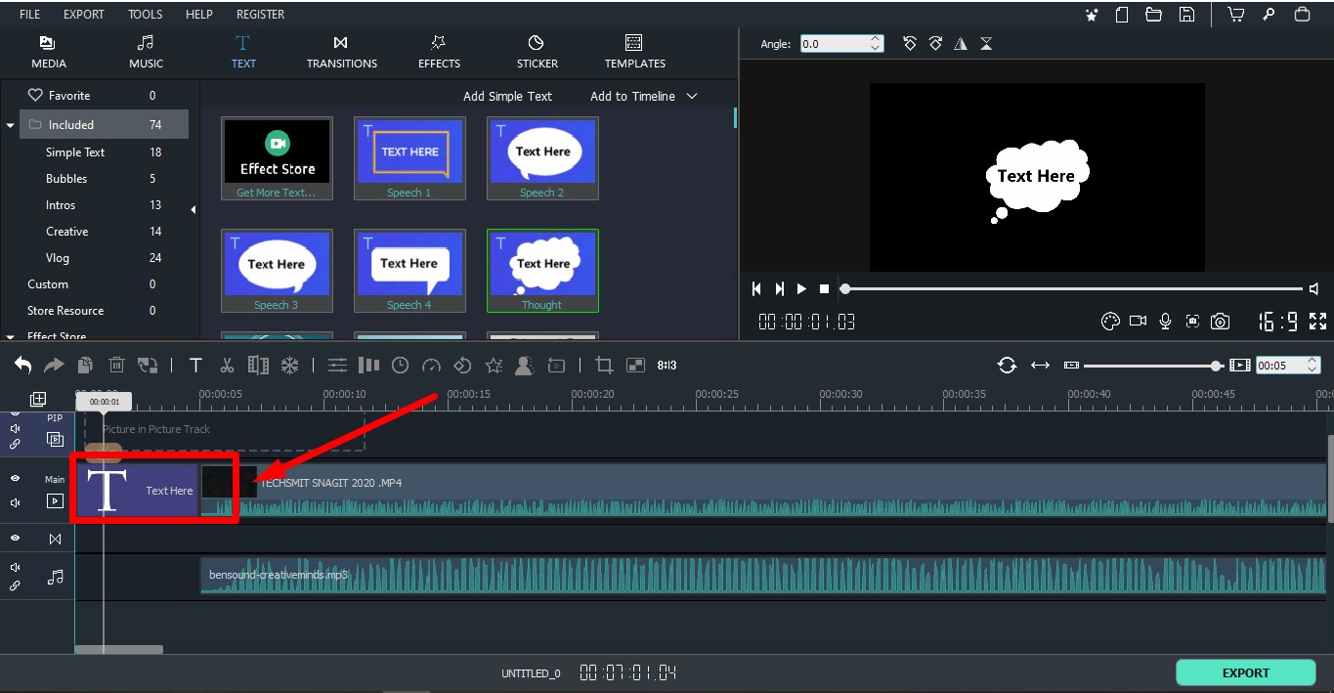Click the Add Simple Text link
This screenshot has height=693, width=1334.
[507, 96]
